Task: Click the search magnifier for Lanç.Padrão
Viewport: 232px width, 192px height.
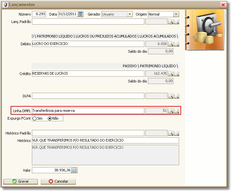Action: [170, 22]
